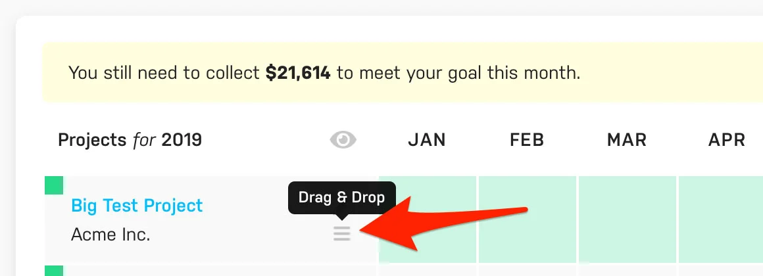Toggle the eye visibility icon beside Projects
The image size is (763, 276).
pos(343,139)
